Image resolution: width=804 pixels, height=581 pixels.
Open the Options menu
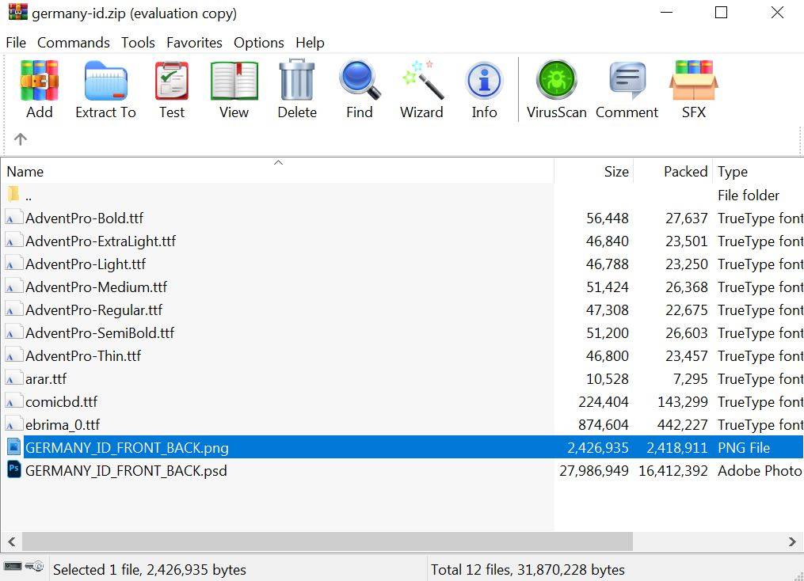(x=258, y=43)
